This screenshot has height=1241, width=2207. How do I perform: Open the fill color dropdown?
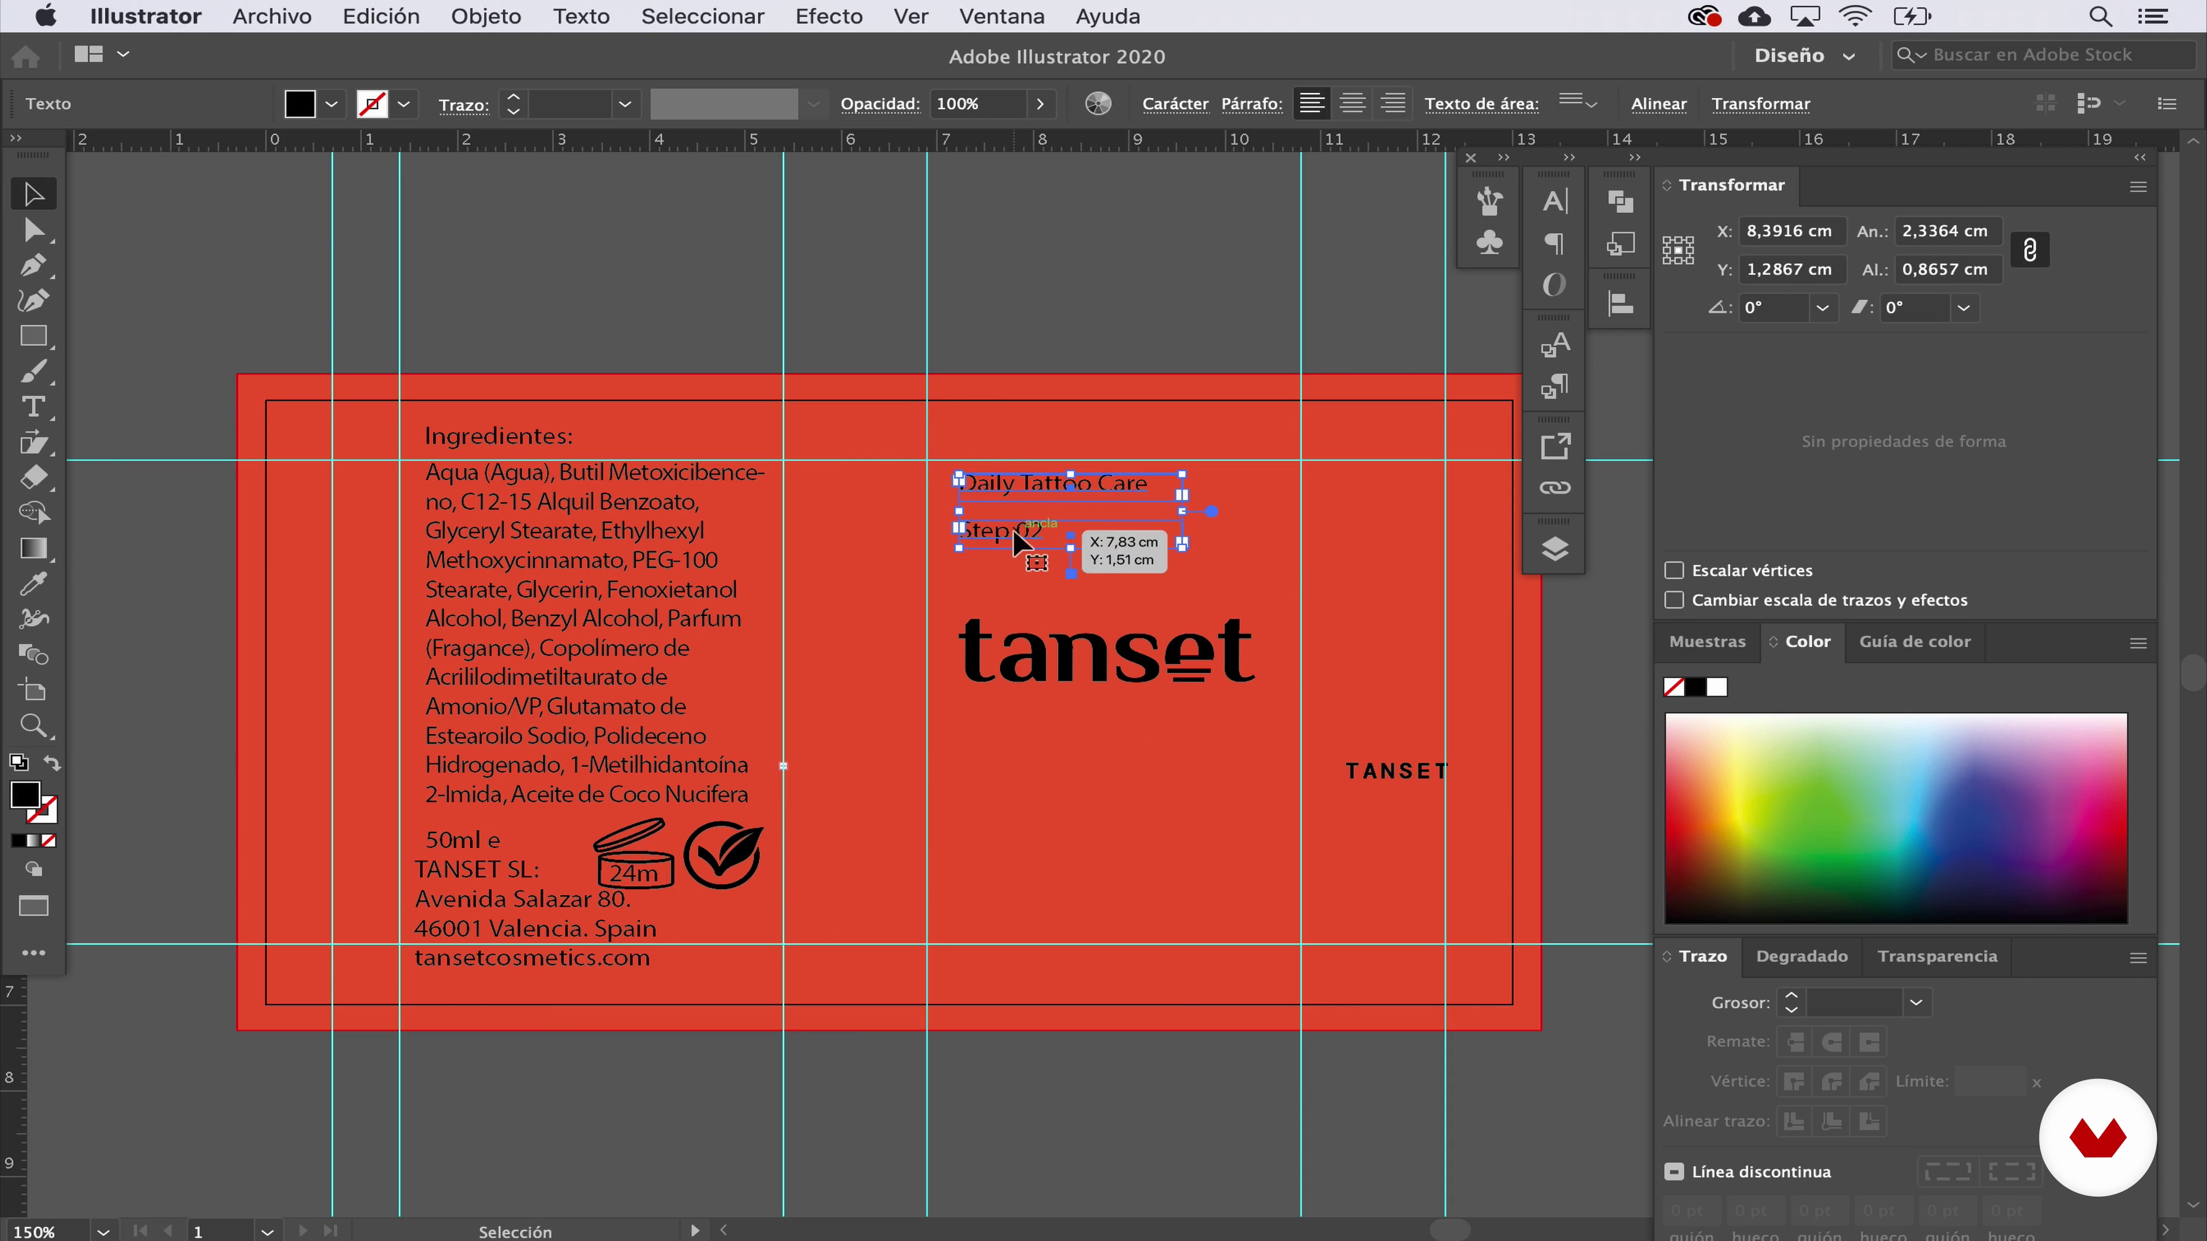332,105
